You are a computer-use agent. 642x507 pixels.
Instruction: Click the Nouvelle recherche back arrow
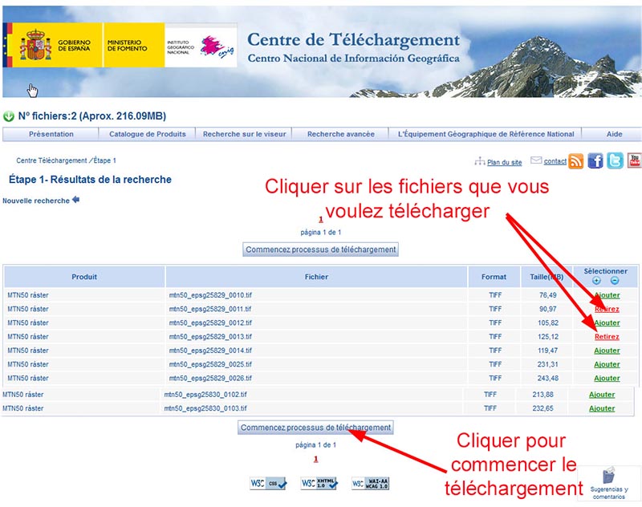[76, 200]
